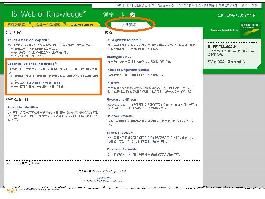Open the in-cites link

(113, 83)
